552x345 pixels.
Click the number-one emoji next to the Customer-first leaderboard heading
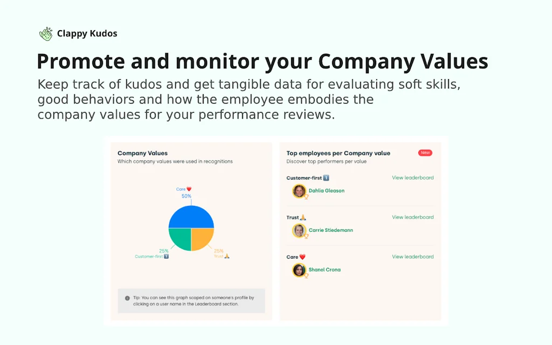[326, 178]
